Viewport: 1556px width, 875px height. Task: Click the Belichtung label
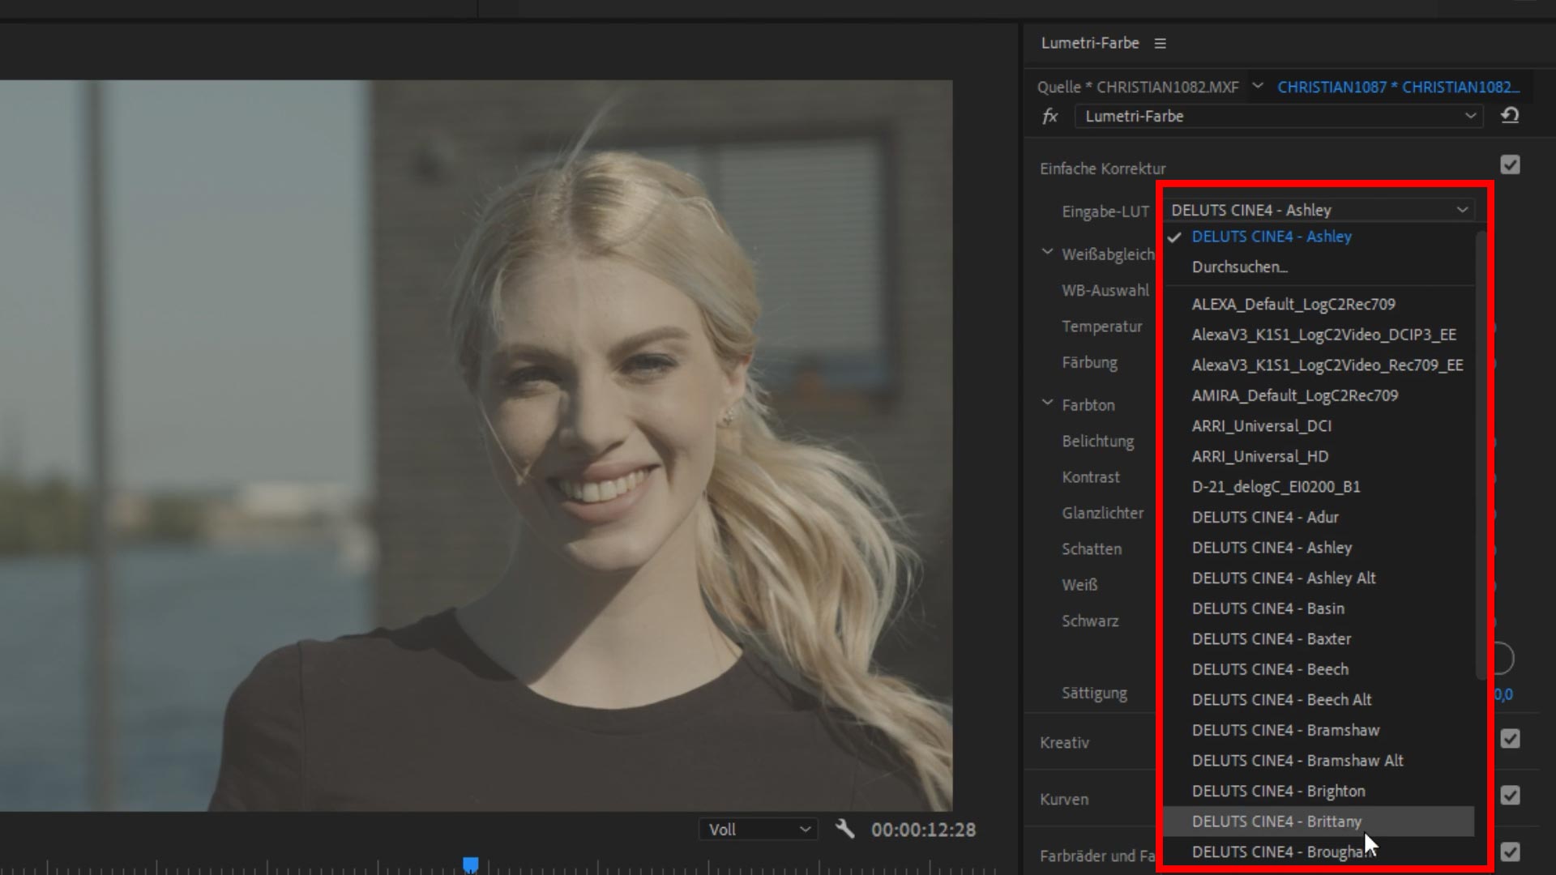(1098, 442)
